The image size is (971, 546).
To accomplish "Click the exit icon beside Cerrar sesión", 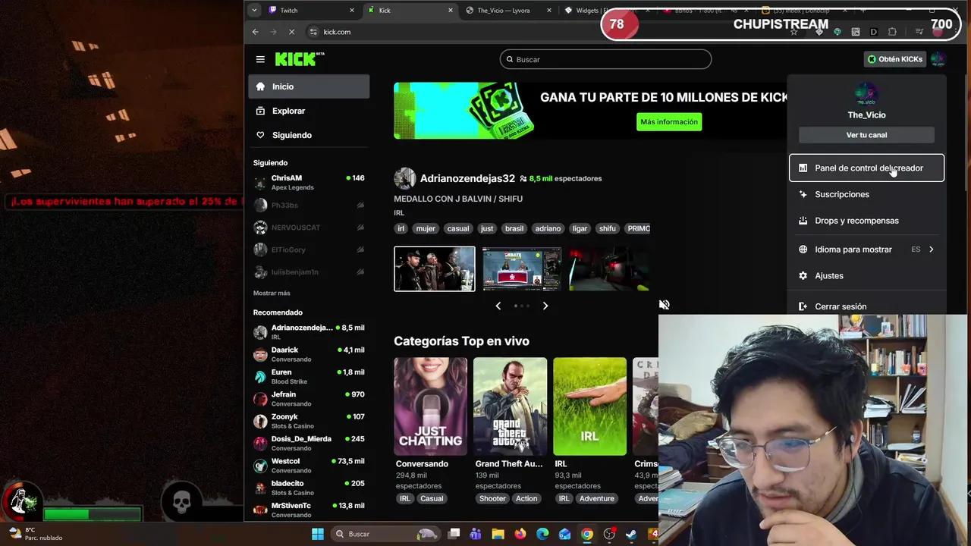I will [803, 306].
